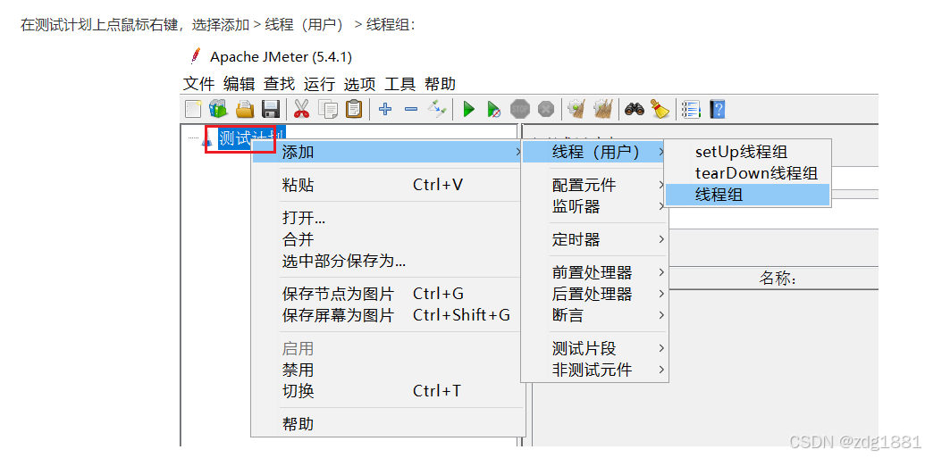Click the Open file folder icon
The width and height of the screenshot is (925, 458).
tap(244, 109)
